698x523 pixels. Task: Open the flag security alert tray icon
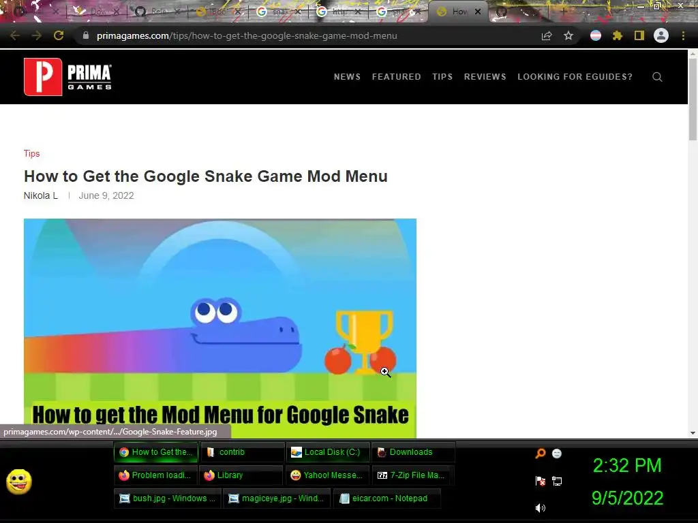coord(541,481)
